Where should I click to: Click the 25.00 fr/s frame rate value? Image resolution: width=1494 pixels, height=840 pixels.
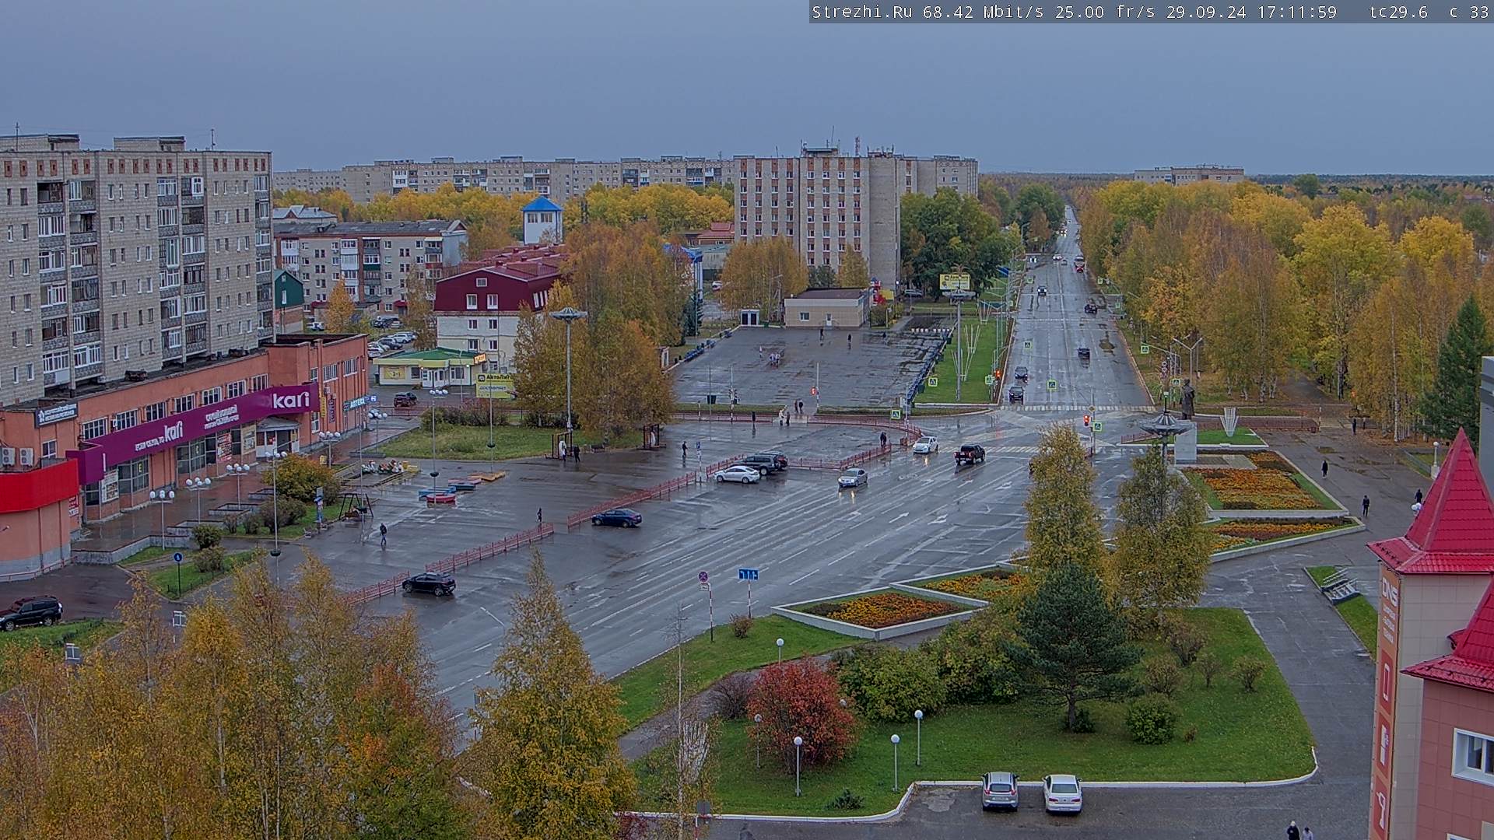pos(1105,12)
